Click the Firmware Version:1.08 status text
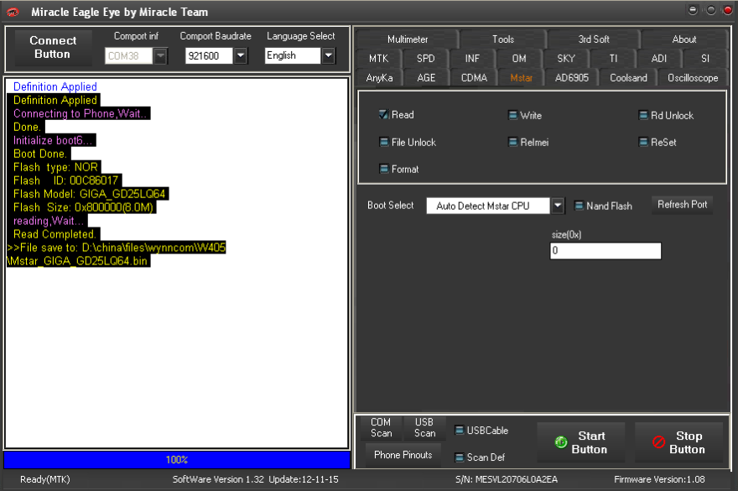The width and height of the screenshot is (738, 491). point(659,479)
